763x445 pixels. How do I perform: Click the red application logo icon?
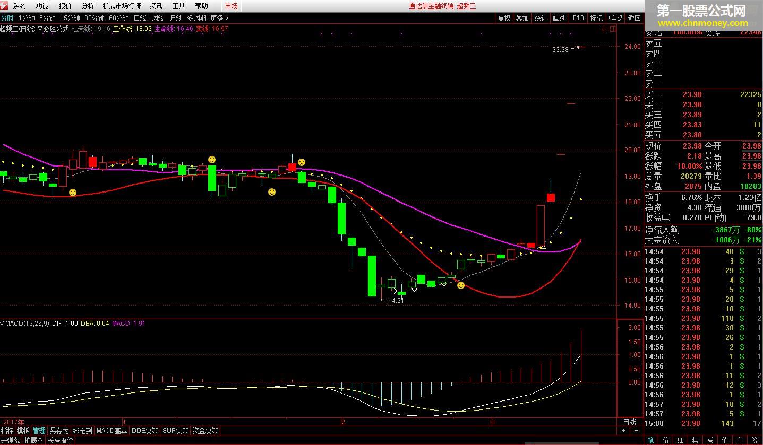point(5,6)
